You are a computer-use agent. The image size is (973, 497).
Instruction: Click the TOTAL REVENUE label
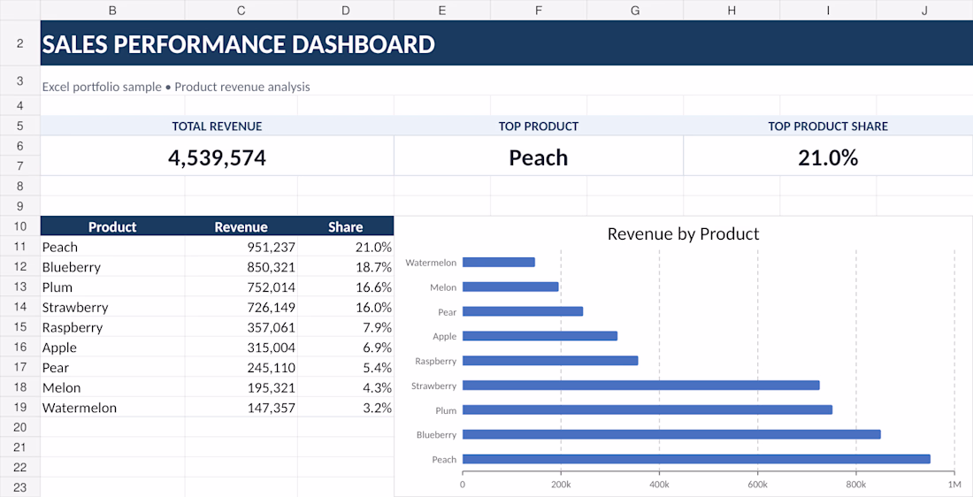point(218,126)
